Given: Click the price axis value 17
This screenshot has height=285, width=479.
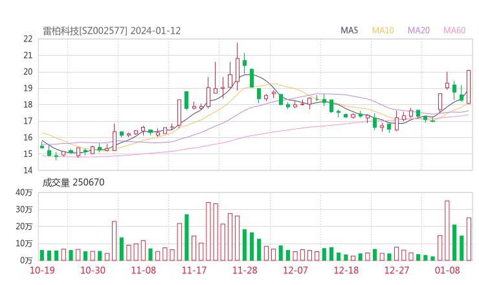Looking at the screenshot, I should pos(28,121).
